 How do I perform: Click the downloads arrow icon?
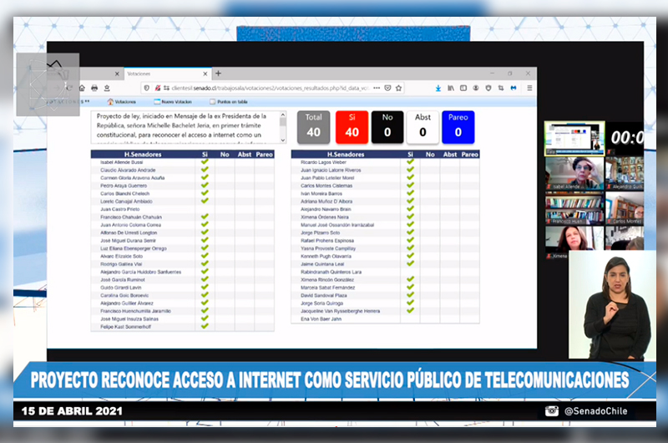pos(438,88)
